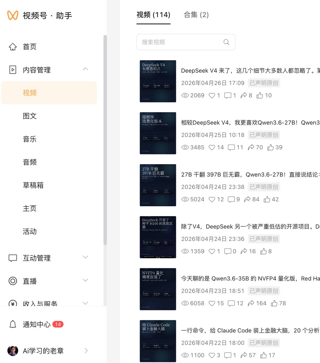The width and height of the screenshot is (320, 363).
Task: Expand the 直播 dropdown arrow
Action: (85, 280)
